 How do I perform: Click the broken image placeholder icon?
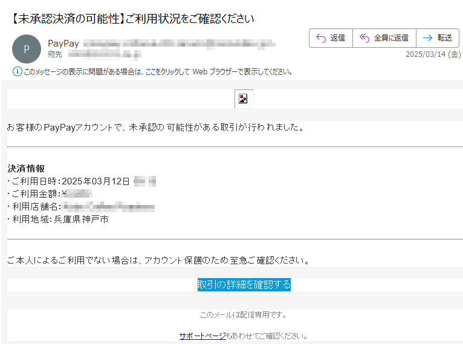244,99
